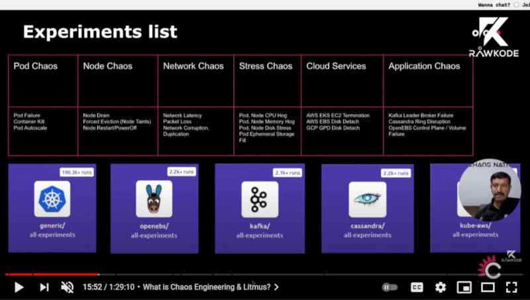Unmute the video sound
The height and width of the screenshot is (300, 530).
coord(68,287)
